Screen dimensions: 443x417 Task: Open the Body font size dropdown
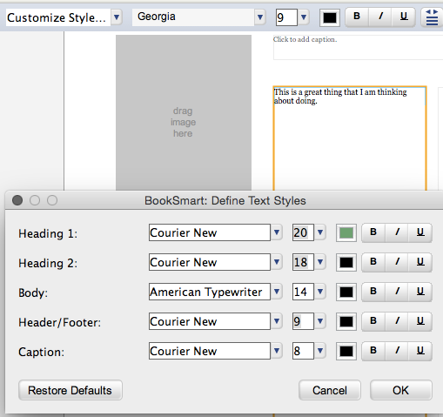(320, 292)
